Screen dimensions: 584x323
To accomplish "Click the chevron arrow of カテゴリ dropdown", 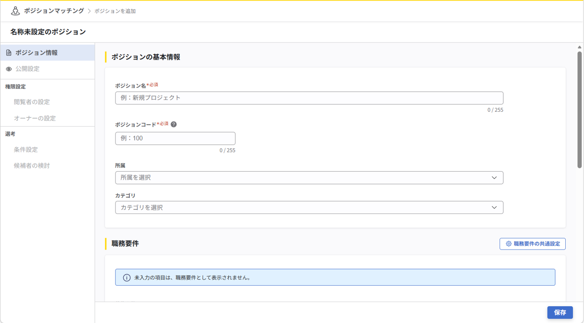I will click(494, 208).
